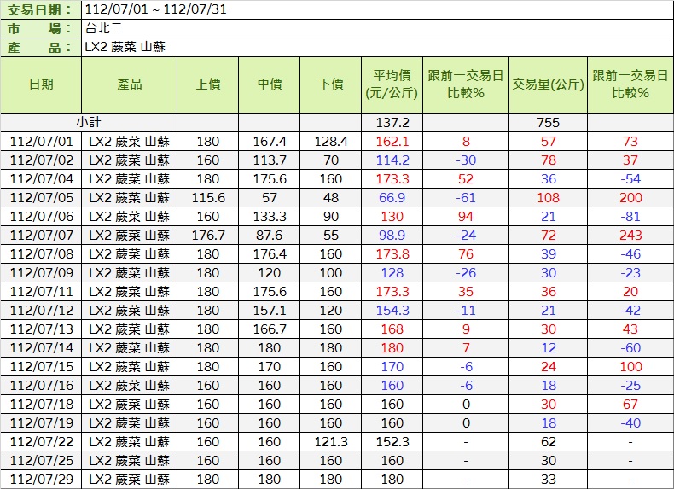
Task: Click the average price 162.1 cell
Action: coord(392,142)
